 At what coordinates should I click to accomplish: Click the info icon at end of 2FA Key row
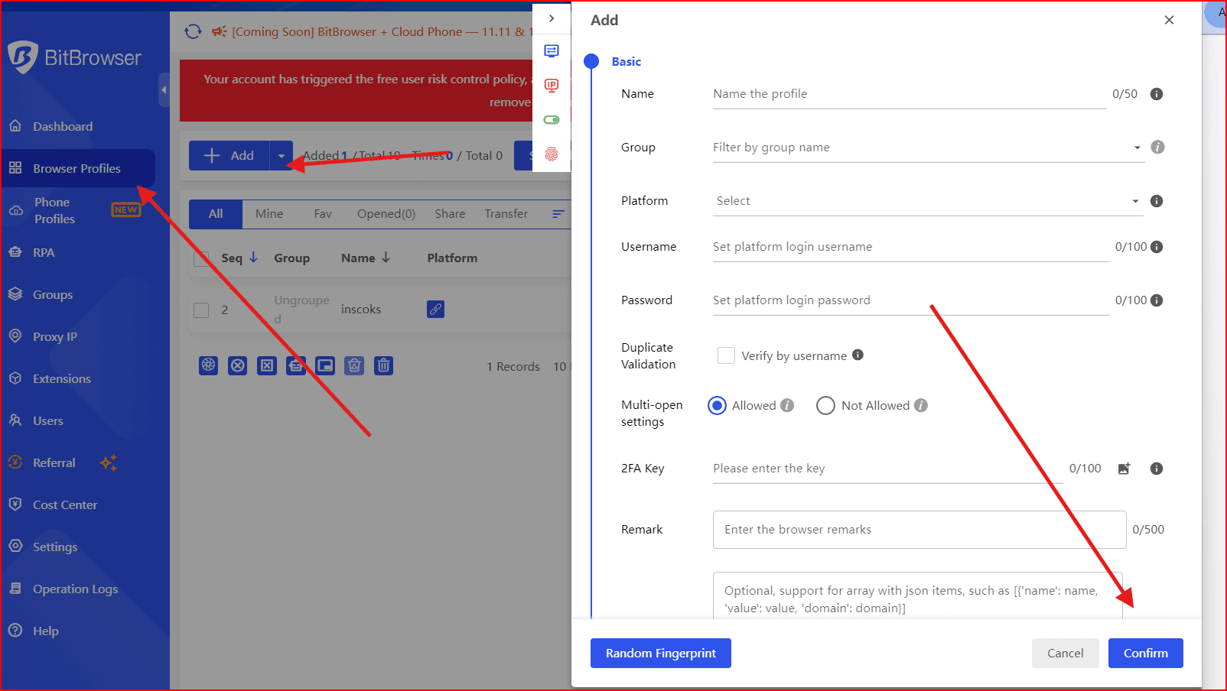click(x=1157, y=469)
